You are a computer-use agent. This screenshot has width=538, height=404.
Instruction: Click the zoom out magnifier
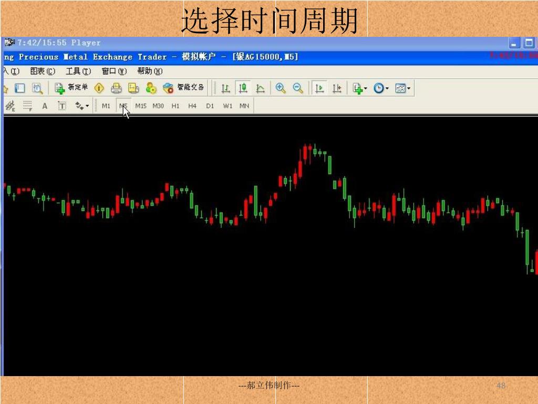click(x=298, y=88)
